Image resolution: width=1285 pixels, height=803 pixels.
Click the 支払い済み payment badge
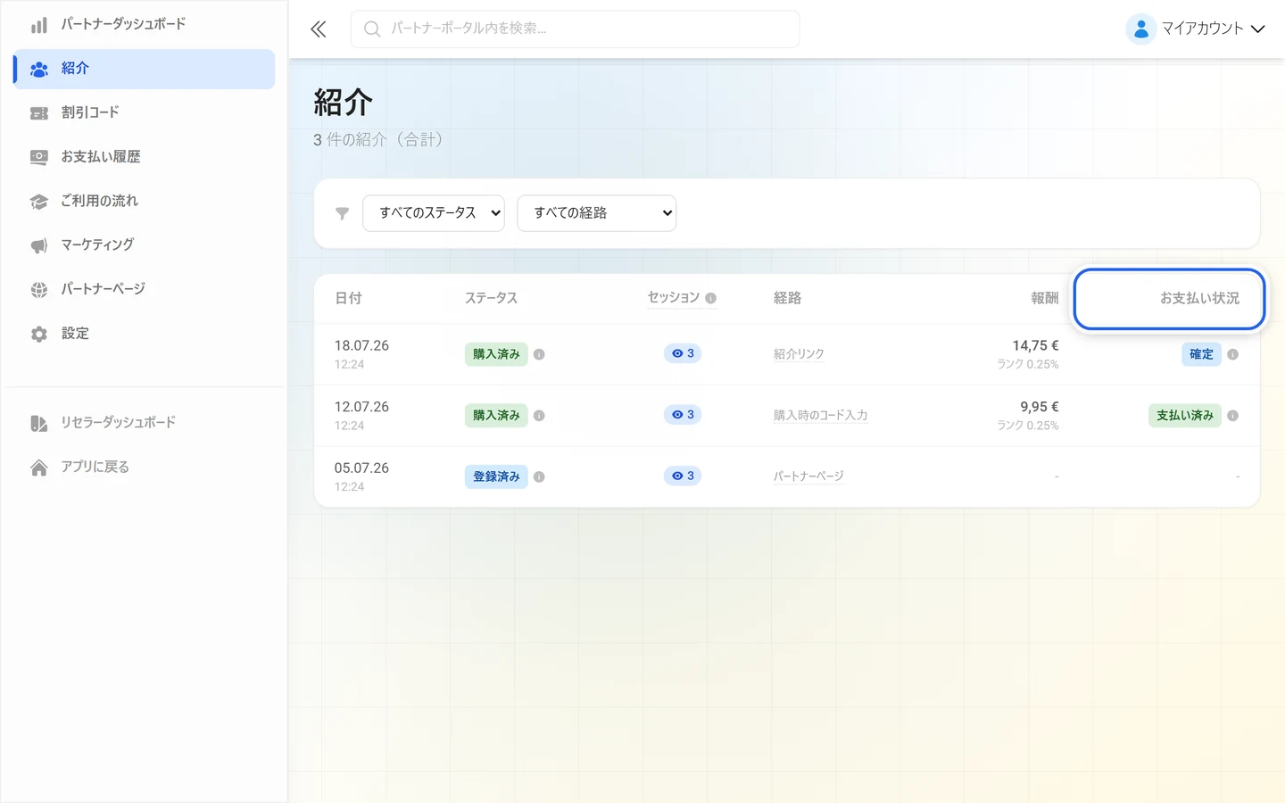pyautogui.click(x=1185, y=416)
